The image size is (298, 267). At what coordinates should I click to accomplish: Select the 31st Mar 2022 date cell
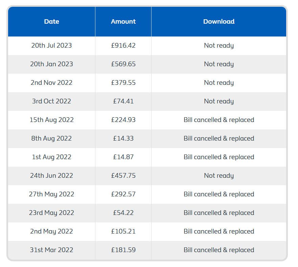point(51,250)
